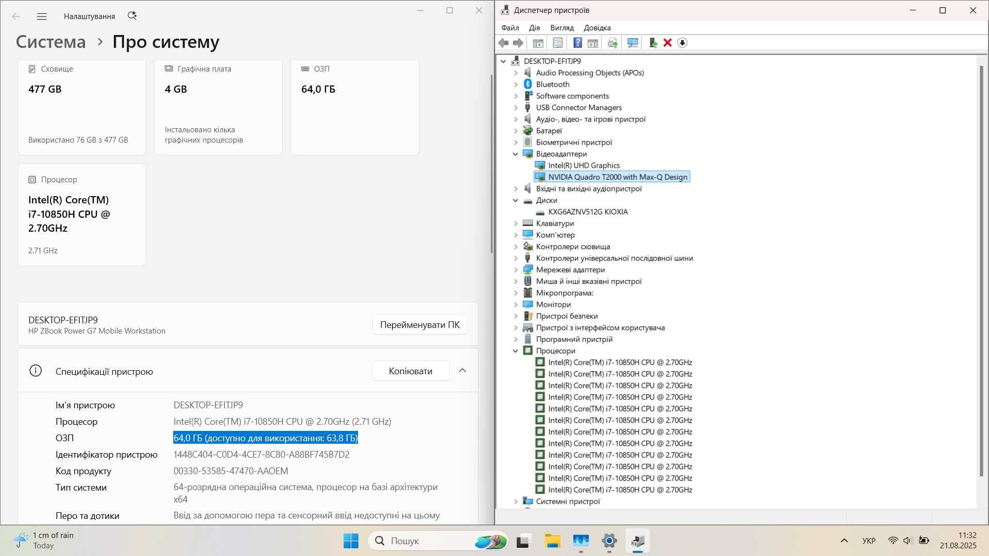Select the Клавіатури category
This screenshot has width=989, height=556.
(x=555, y=223)
